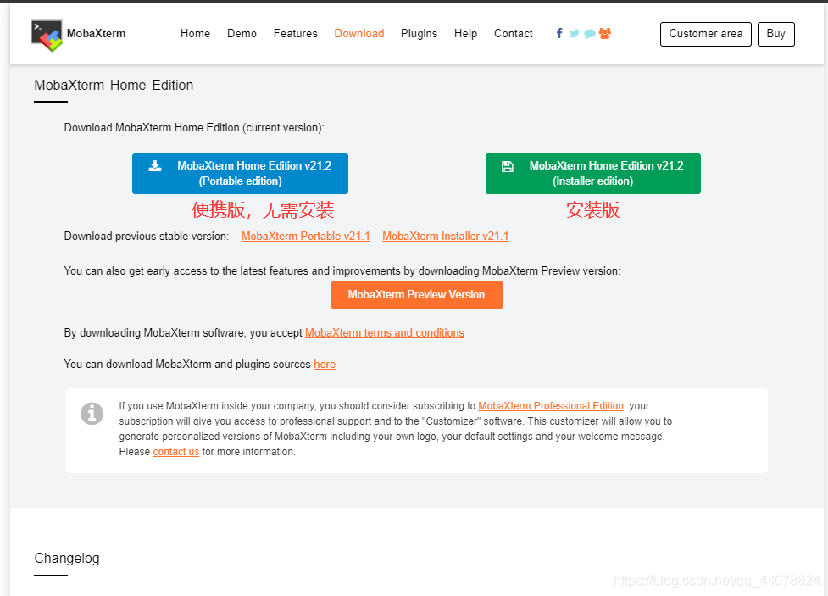This screenshot has width=828, height=596.
Task: Open the Twitter share icon
Action: [574, 33]
